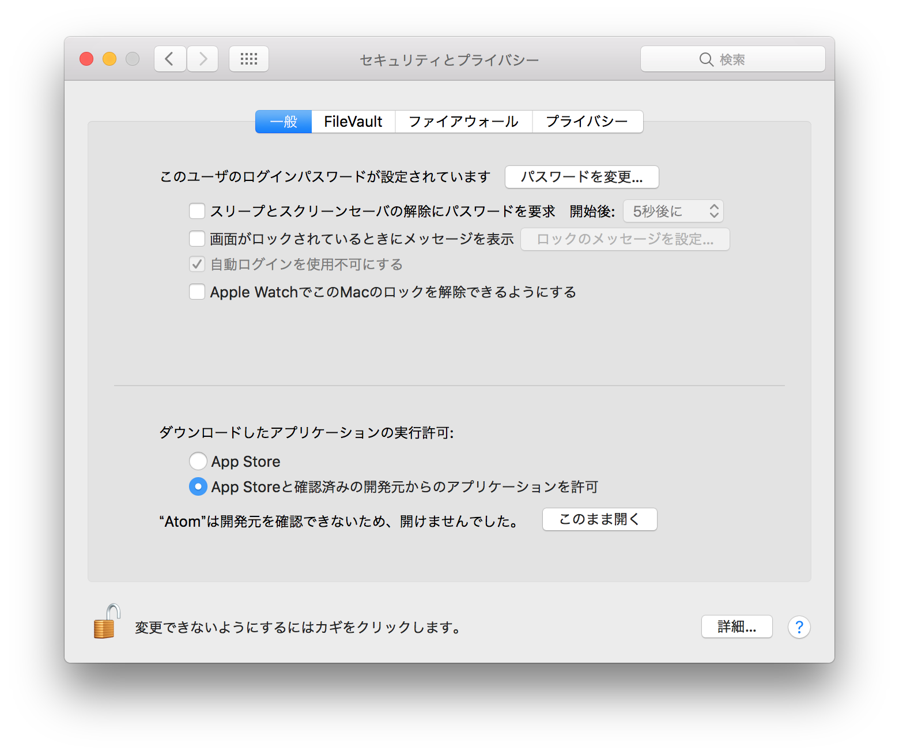The height and width of the screenshot is (755, 899).
Task: Switch to the 一般 tab
Action: click(284, 122)
